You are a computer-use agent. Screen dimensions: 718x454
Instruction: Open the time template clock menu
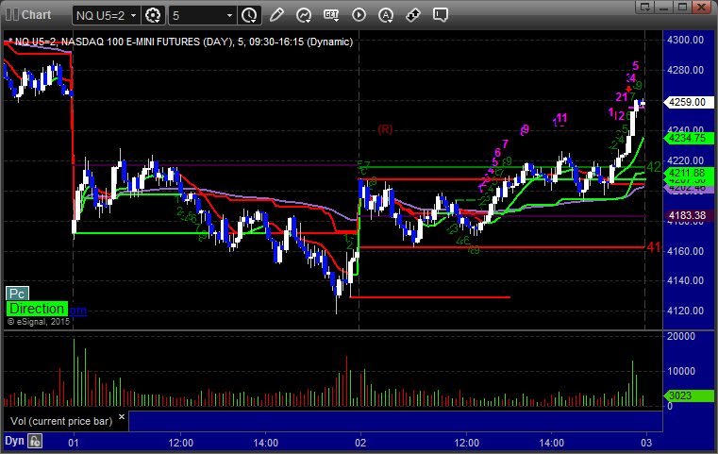click(250, 15)
